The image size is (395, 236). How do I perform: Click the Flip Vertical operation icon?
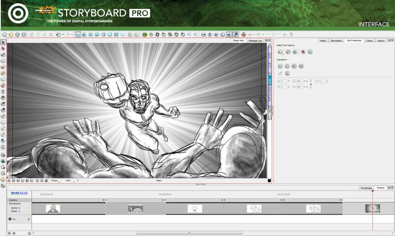(287, 66)
